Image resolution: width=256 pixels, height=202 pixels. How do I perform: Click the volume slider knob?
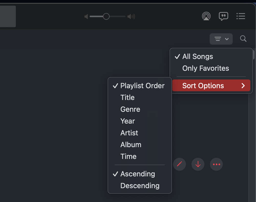point(106,17)
